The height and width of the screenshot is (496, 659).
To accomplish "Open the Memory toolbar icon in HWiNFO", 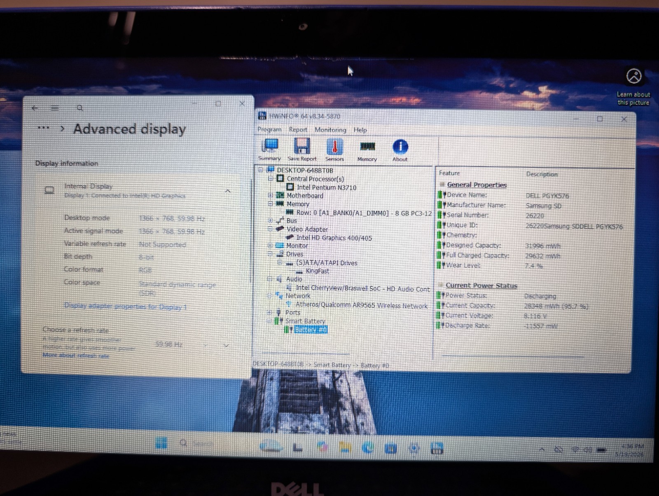I will tap(367, 150).
